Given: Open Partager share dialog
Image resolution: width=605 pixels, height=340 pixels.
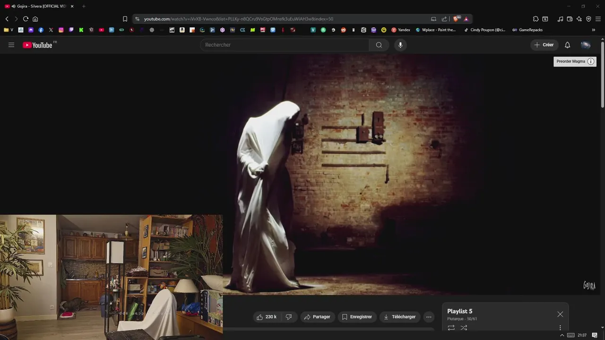Looking at the screenshot, I should [317, 317].
